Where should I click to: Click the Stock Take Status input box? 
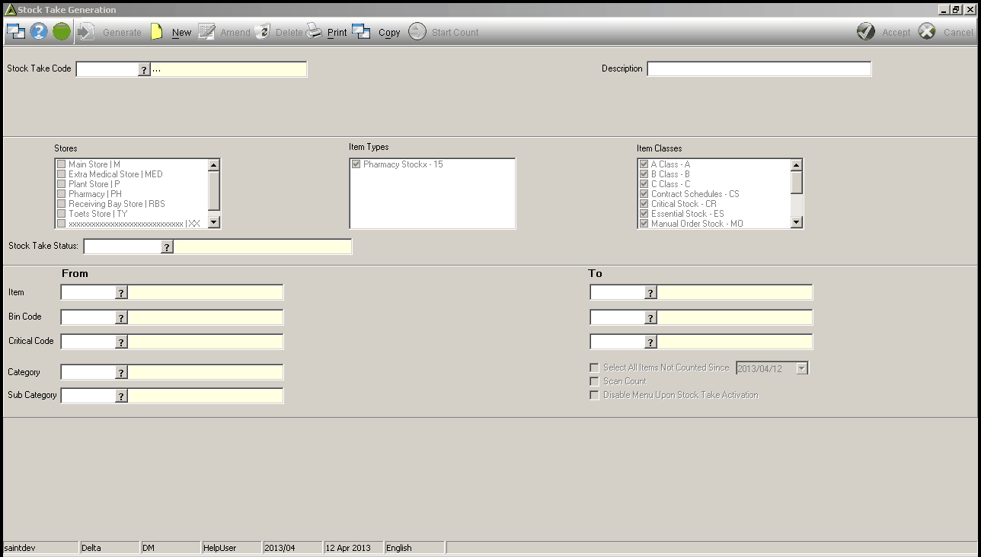[123, 247]
